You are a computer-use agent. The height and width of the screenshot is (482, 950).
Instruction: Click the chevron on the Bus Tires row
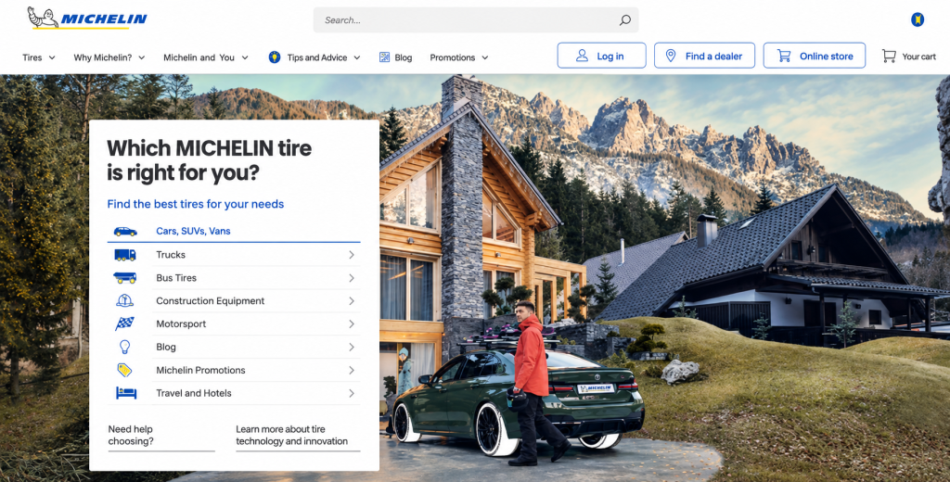click(352, 278)
